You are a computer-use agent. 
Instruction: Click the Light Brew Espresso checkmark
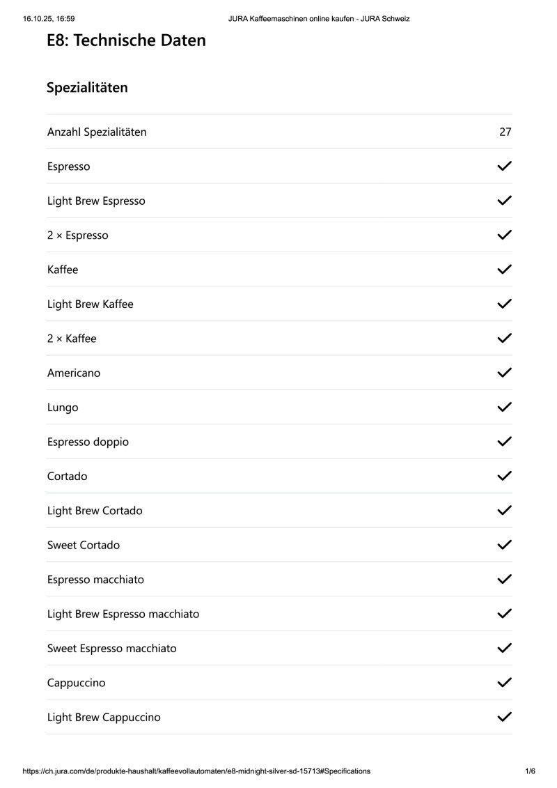tap(505, 201)
